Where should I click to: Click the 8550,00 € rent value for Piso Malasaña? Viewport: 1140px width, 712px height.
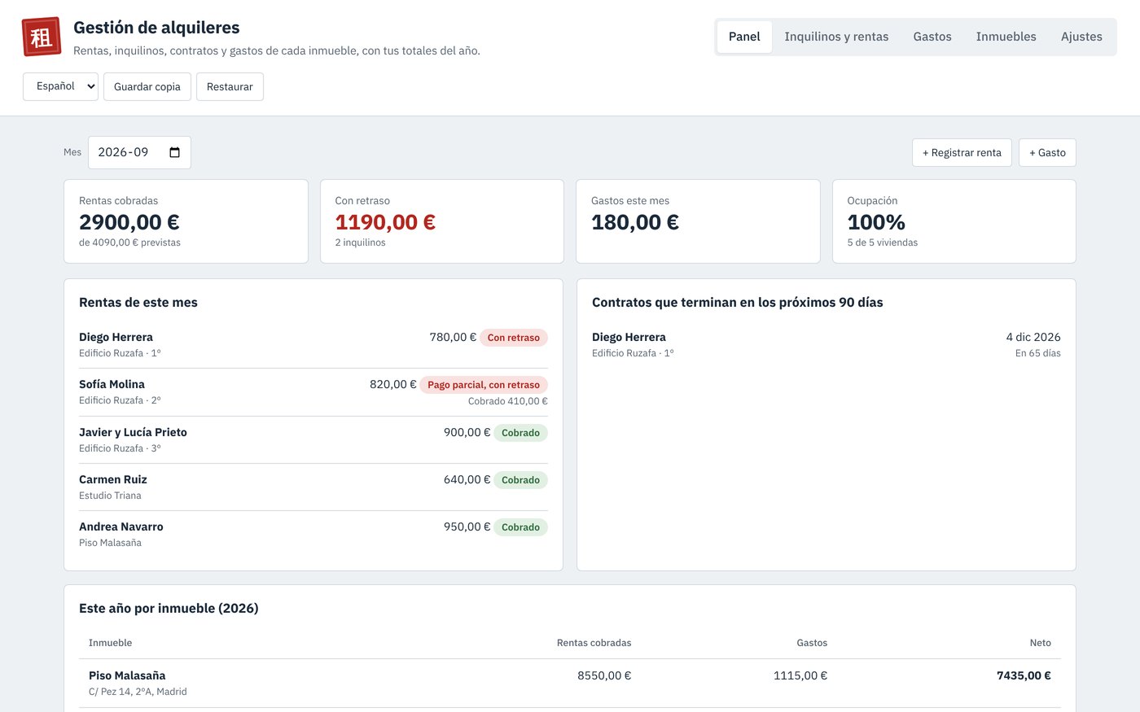604,675
